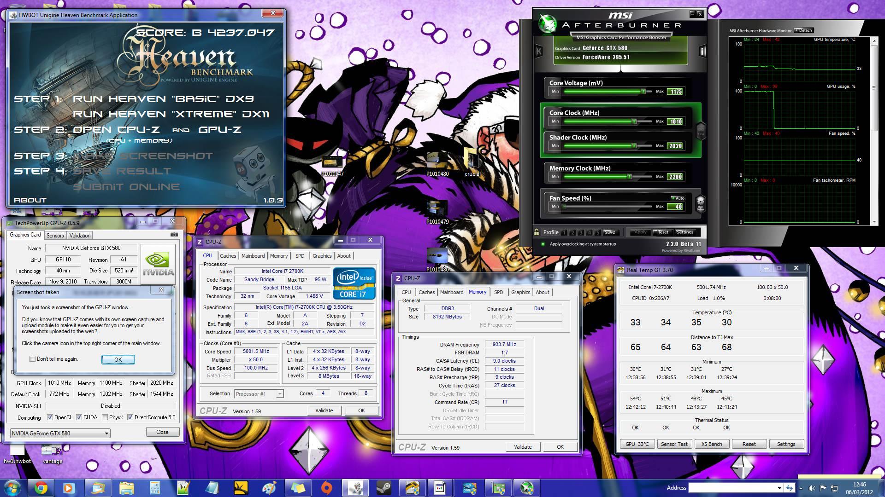Click the Close button in GPU-Z

point(162,432)
